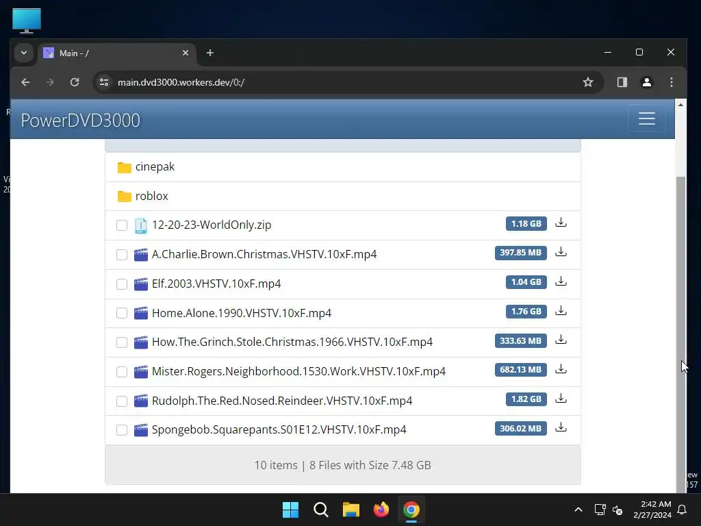
Task: Select the Spongebob.Squarepants checkbox
Action: (x=122, y=430)
